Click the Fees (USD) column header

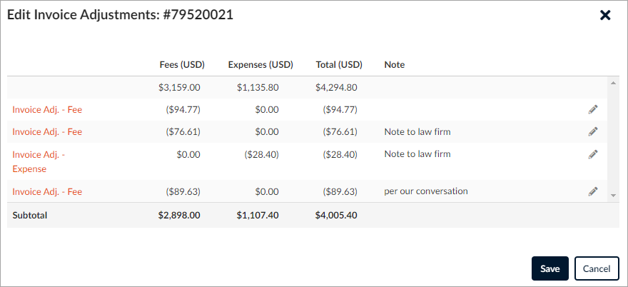pyautogui.click(x=182, y=64)
